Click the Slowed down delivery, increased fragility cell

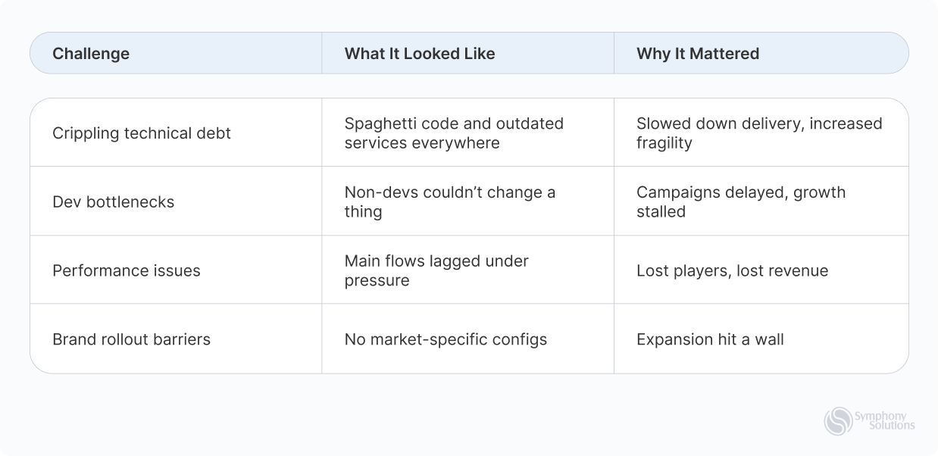[759, 133]
